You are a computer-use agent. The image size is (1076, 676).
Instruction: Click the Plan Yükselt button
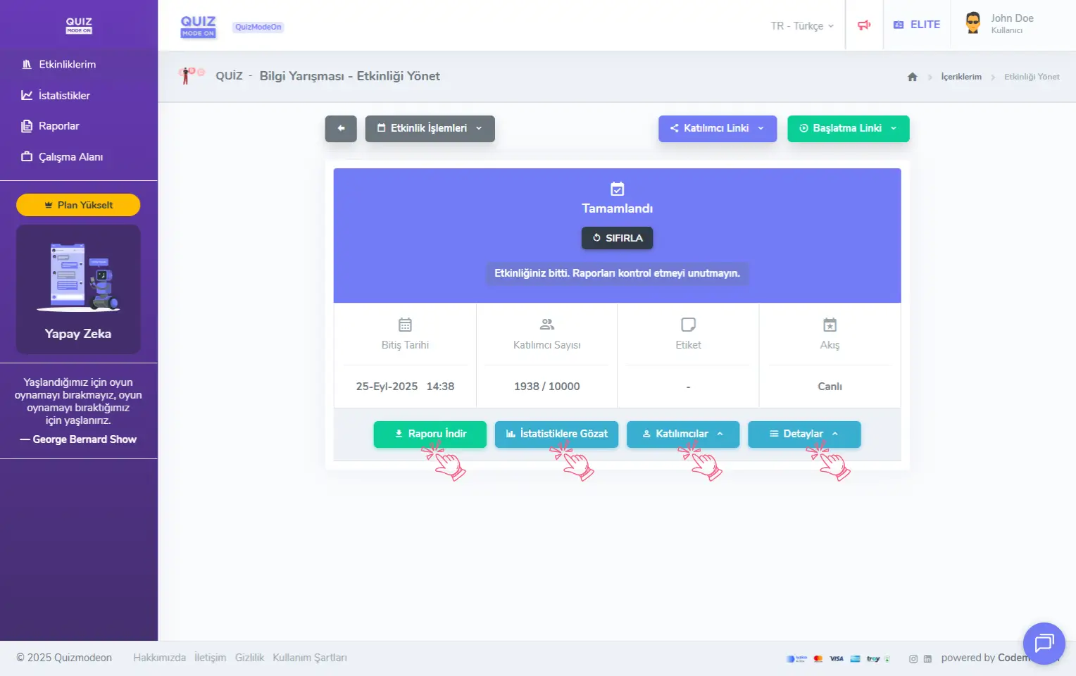pos(78,205)
